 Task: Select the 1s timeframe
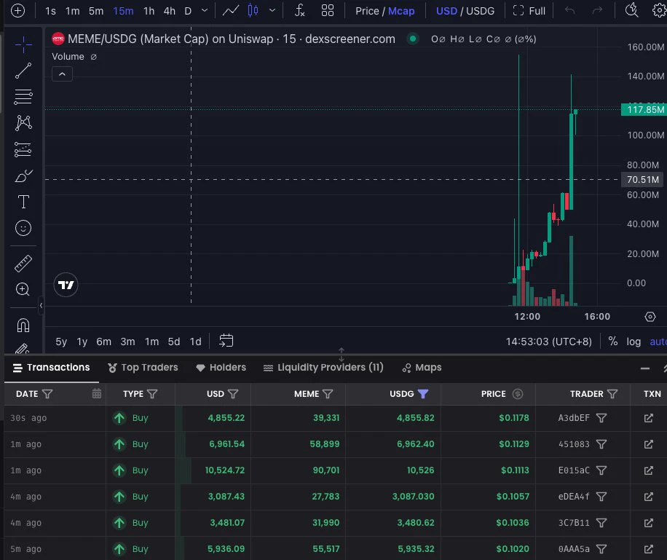coord(50,11)
